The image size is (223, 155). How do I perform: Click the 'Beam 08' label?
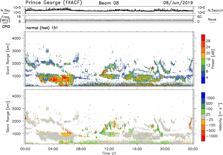109,3
